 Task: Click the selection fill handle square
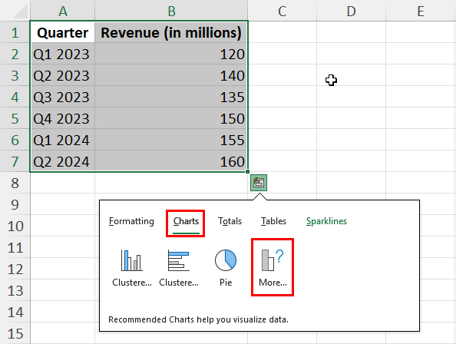247,171
